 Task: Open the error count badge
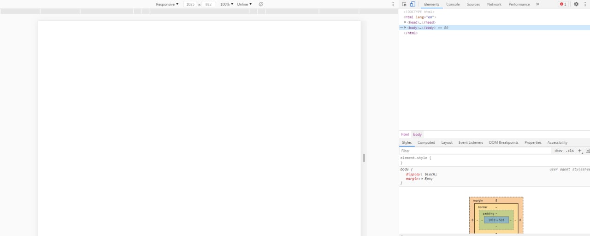pyautogui.click(x=563, y=4)
